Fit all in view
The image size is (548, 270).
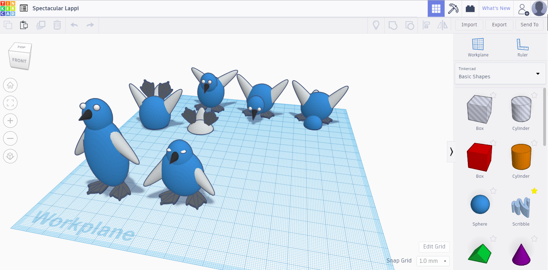tap(10, 103)
